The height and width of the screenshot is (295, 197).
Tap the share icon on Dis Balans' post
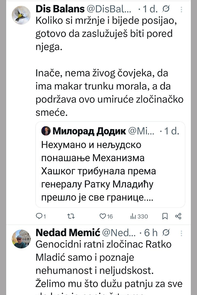[x=178, y=216]
